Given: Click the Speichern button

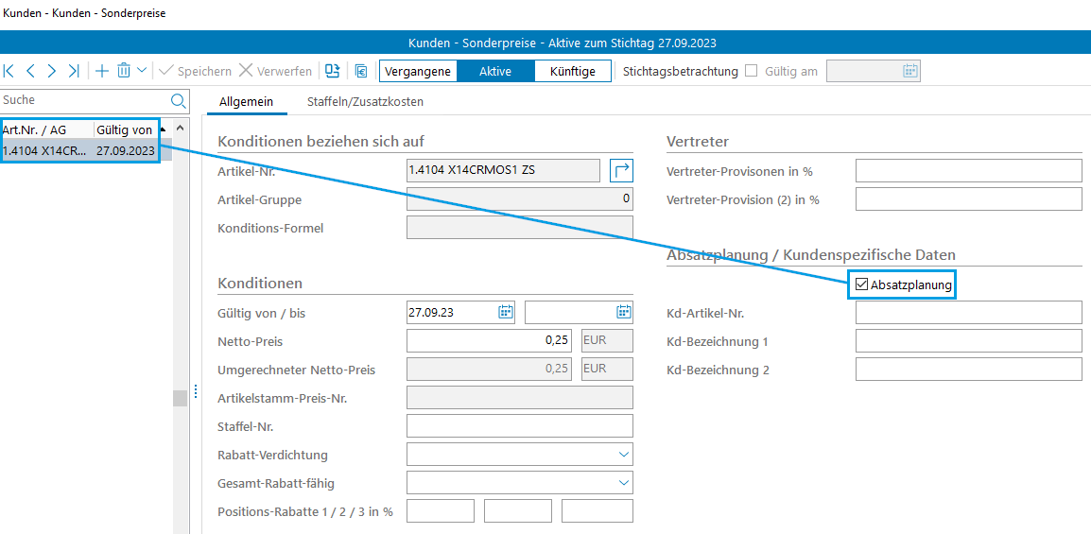Looking at the screenshot, I should tap(195, 71).
